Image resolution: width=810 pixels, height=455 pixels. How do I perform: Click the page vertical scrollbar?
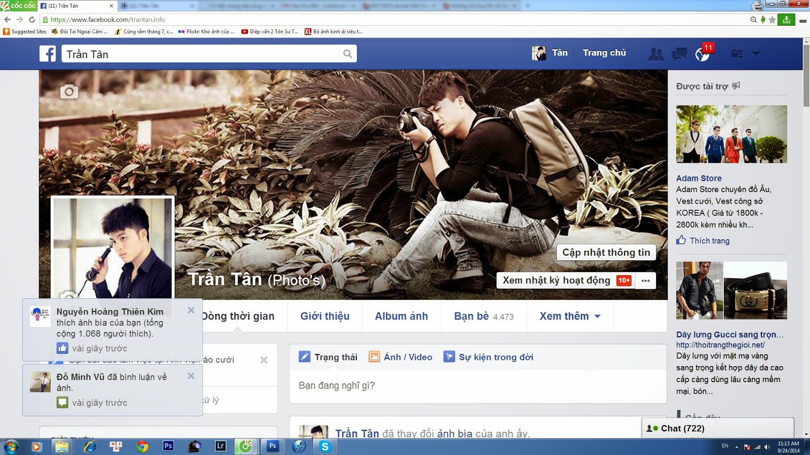click(806, 76)
